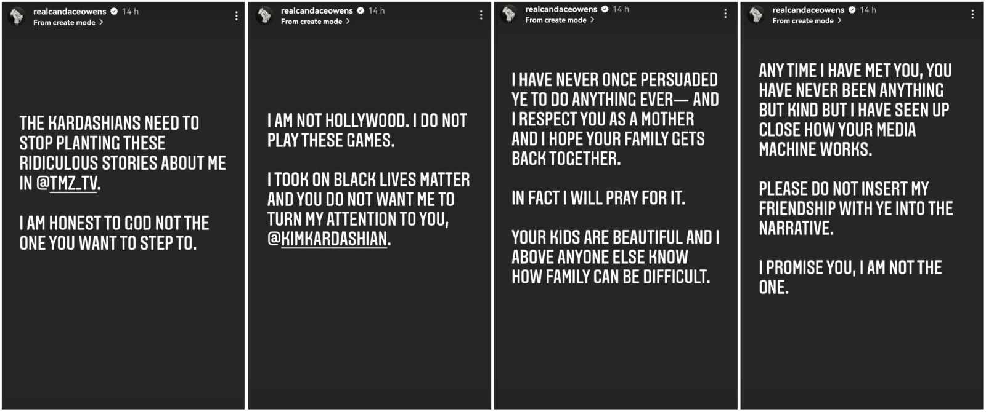Expand 'From create mode' on the 'friendship with Ye' story

[x=807, y=20]
